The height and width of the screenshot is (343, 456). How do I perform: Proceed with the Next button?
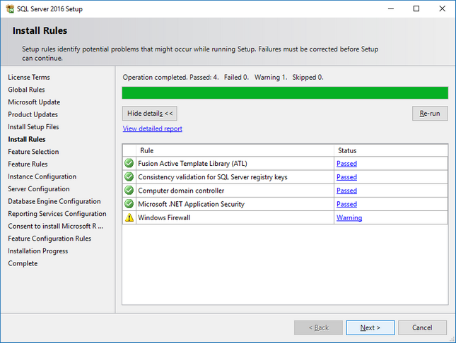point(370,327)
